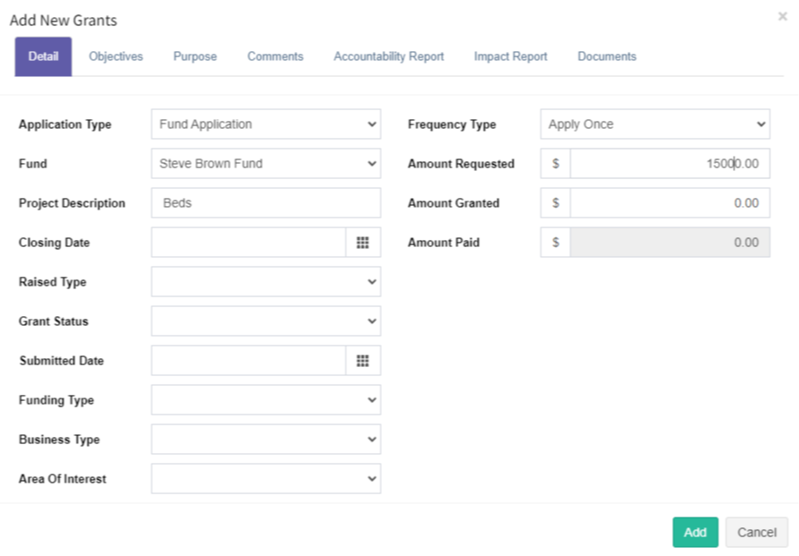799x556 pixels.
Task: Click the Submitted Date text field
Action: point(249,361)
